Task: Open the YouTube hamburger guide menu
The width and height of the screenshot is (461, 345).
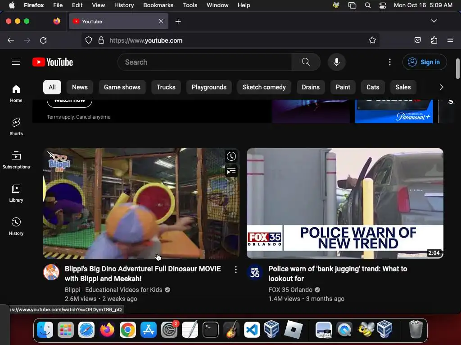Action: 16,62
